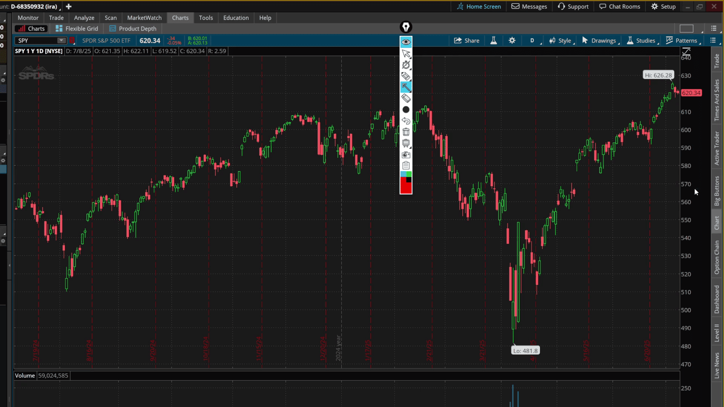Click the Share button
724x407 pixels.
pyautogui.click(x=466, y=41)
